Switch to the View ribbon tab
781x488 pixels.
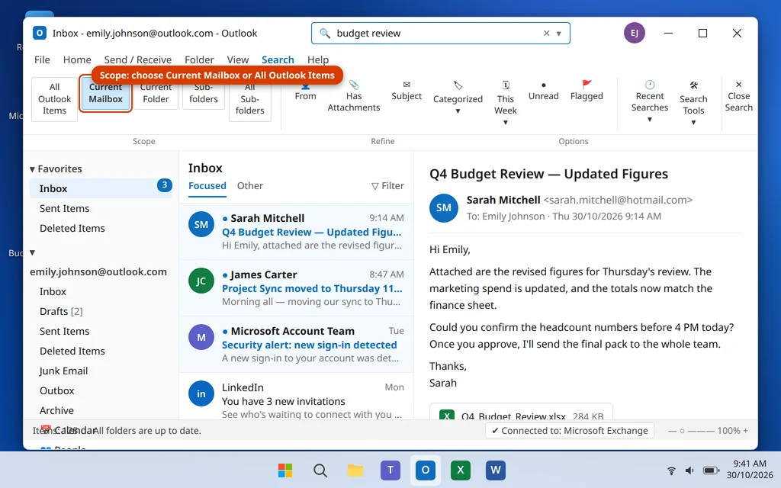pyautogui.click(x=238, y=59)
